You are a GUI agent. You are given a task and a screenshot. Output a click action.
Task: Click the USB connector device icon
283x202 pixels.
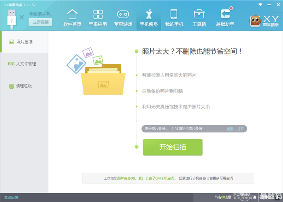12,19
